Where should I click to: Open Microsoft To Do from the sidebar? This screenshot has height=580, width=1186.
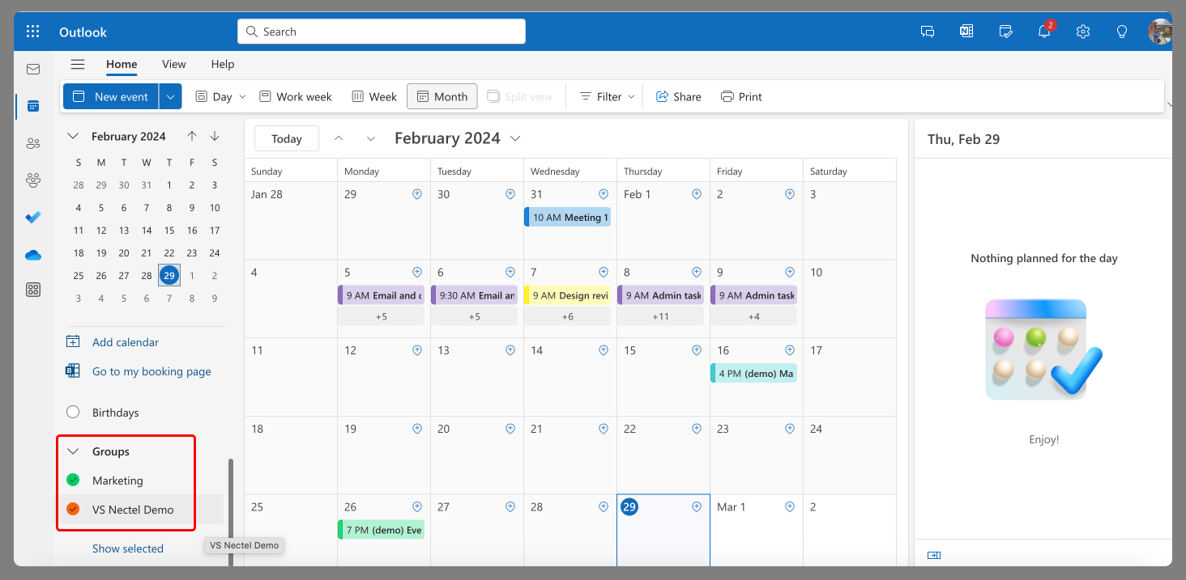[x=33, y=217]
